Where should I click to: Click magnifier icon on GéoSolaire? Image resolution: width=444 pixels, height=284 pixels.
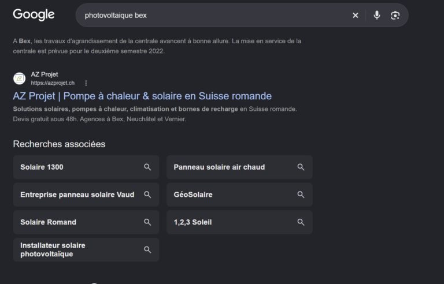[x=301, y=195]
